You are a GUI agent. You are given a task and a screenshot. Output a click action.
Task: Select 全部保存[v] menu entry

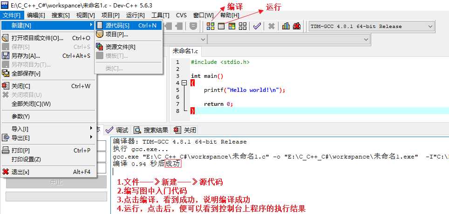pyautogui.click(x=49, y=74)
